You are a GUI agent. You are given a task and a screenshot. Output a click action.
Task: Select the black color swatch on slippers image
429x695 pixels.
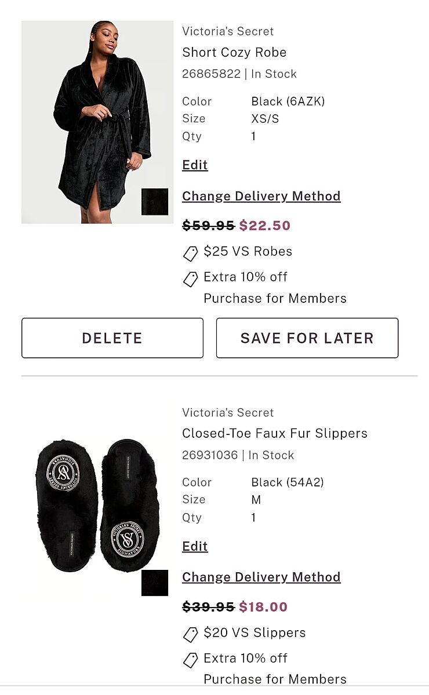pos(155,583)
